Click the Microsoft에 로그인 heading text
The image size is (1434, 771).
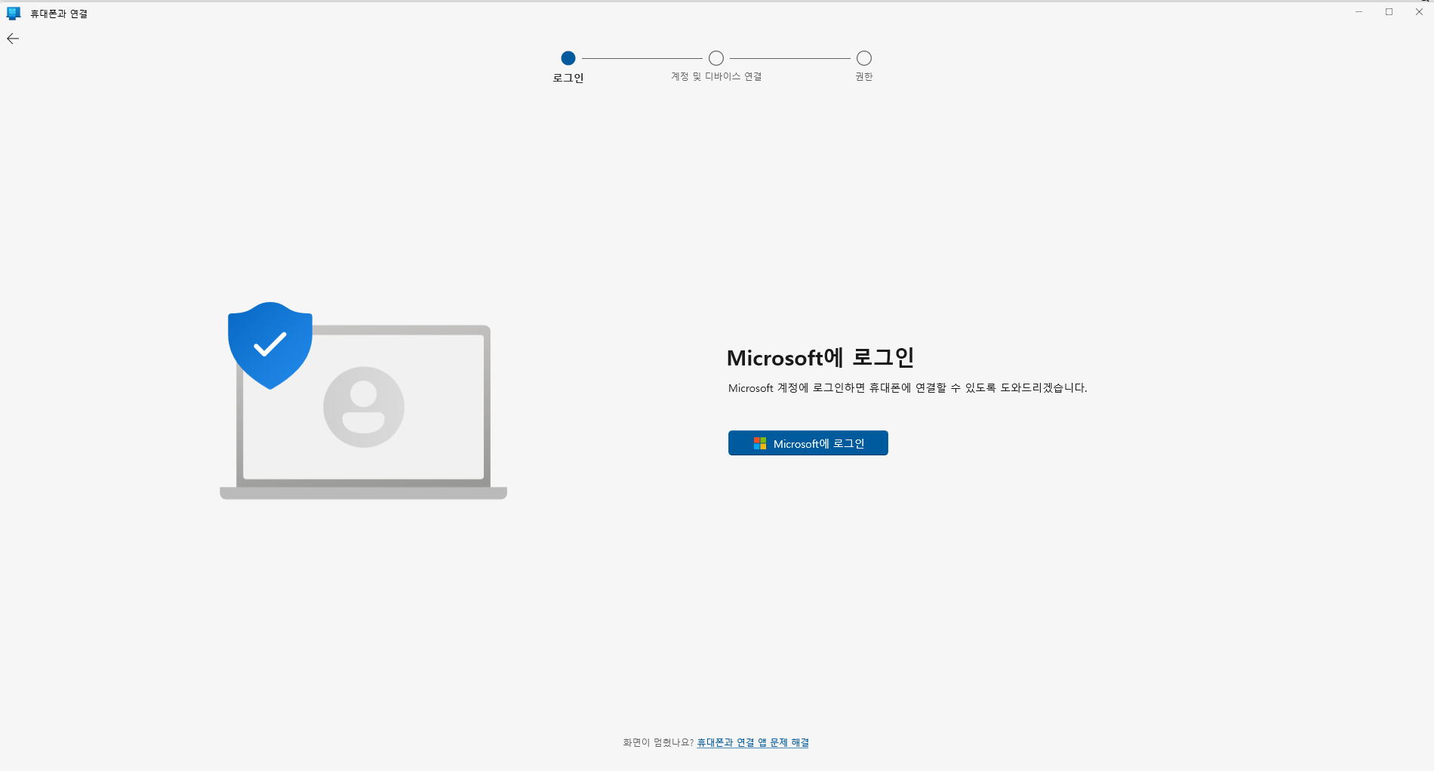[x=820, y=357]
